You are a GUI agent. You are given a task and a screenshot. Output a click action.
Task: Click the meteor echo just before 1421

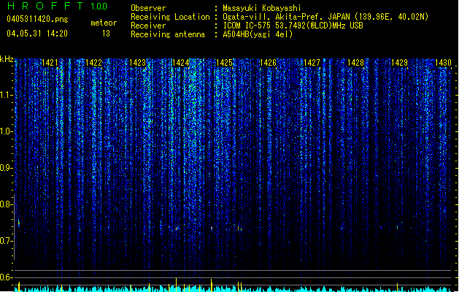[x=19, y=223]
